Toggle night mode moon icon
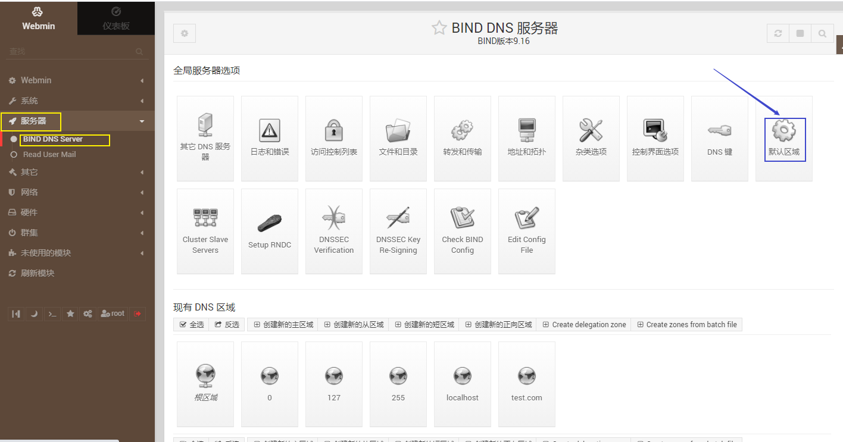The image size is (843, 442). click(x=34, y=314)
